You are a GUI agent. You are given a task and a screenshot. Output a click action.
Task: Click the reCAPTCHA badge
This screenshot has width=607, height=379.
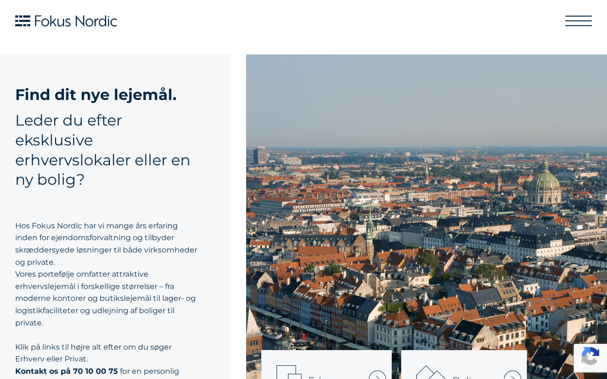coord(590,358)
